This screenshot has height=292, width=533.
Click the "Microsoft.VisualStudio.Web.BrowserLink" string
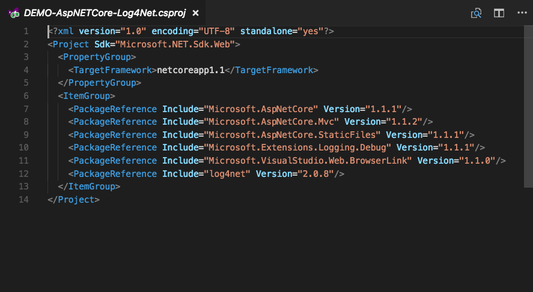point(308,161)
